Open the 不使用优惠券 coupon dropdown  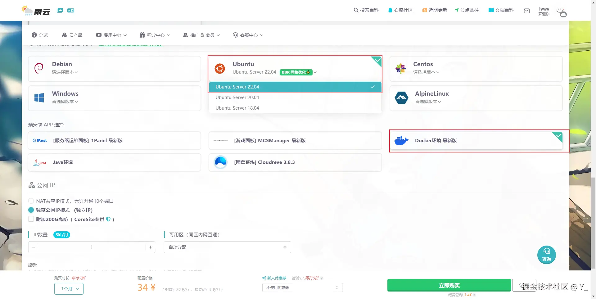[x=302, y=288]
